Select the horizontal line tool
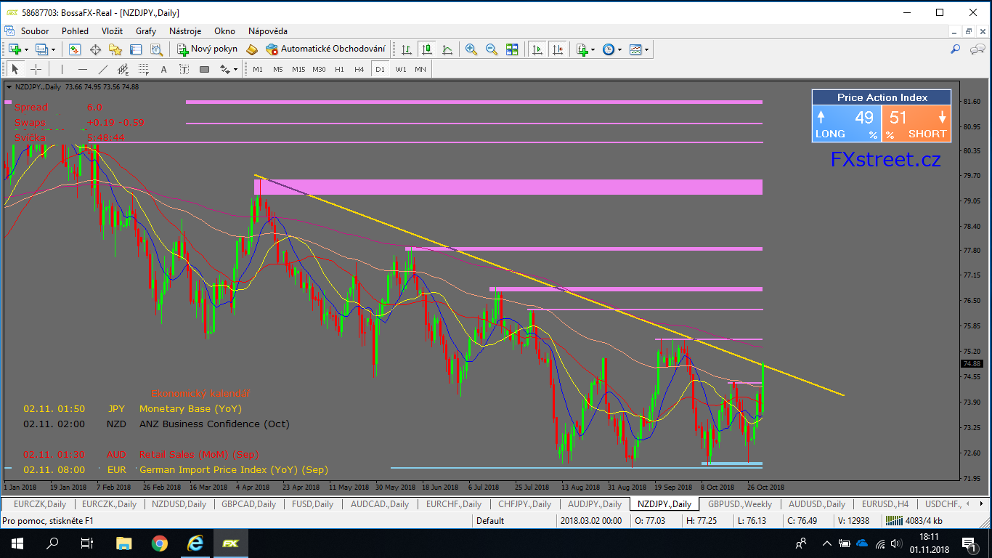This screenshot has height=558, width=992. 83,69
